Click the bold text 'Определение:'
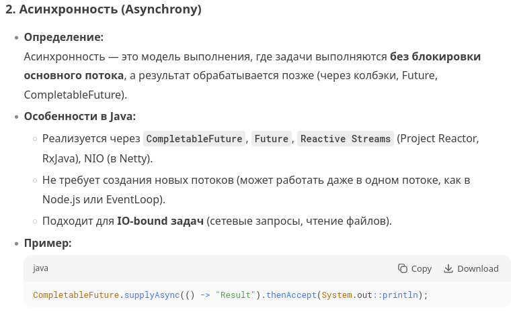 [64, 37]
